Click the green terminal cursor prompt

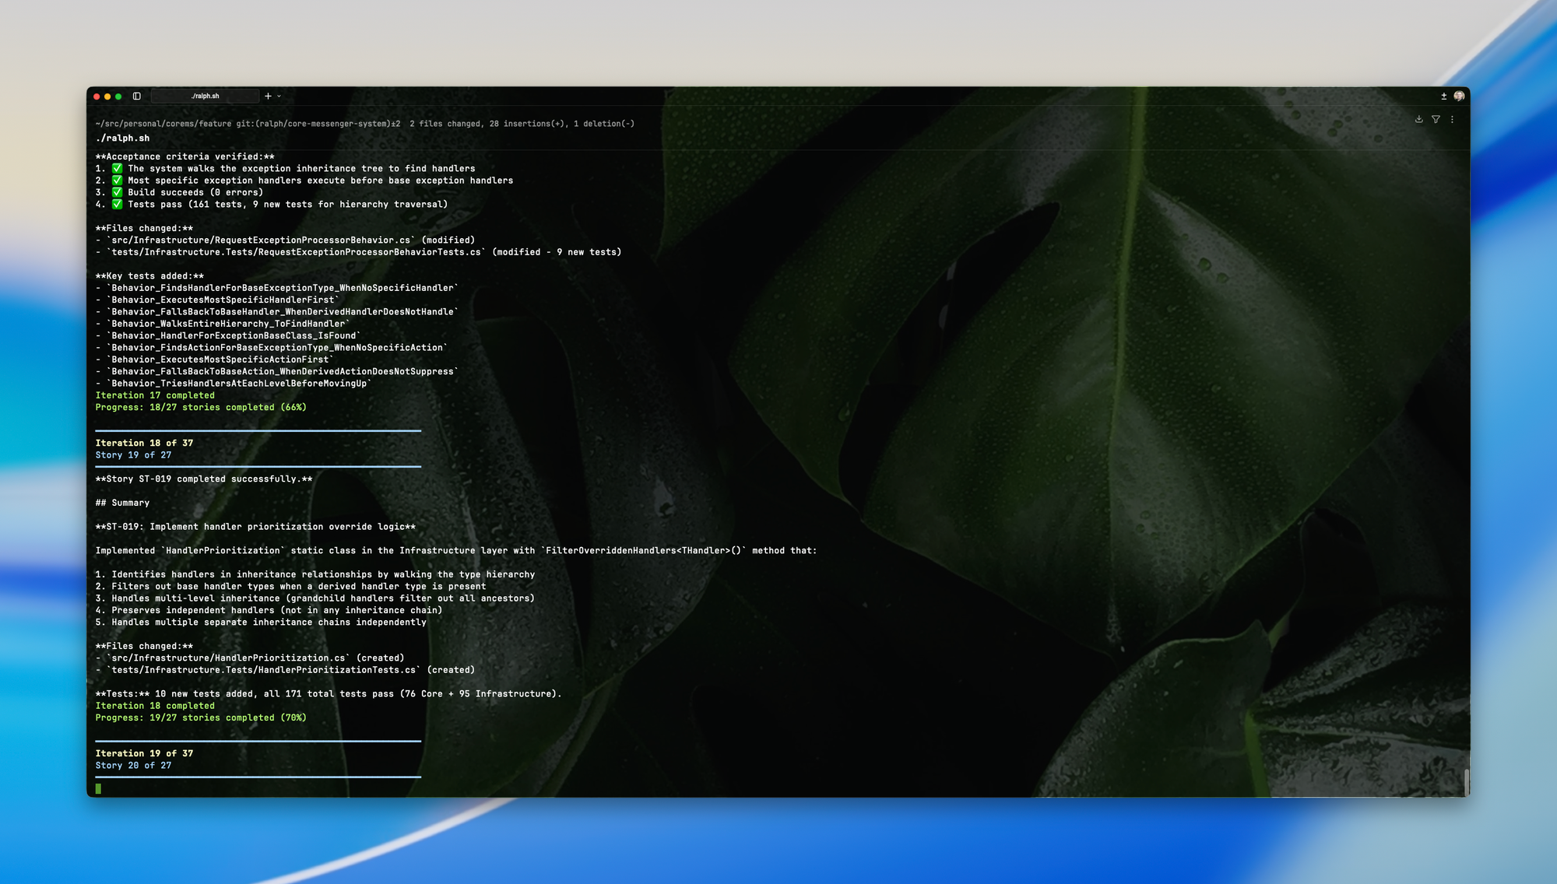[x=98, y=788]
